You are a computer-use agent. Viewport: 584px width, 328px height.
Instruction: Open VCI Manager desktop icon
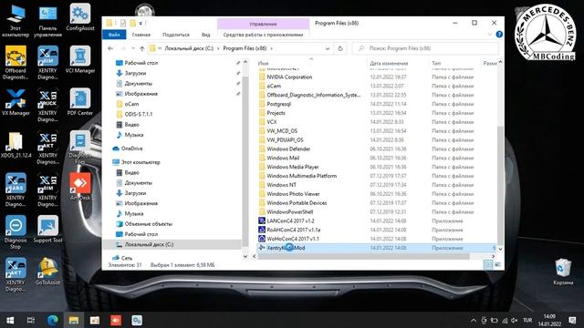click(80, 59)
